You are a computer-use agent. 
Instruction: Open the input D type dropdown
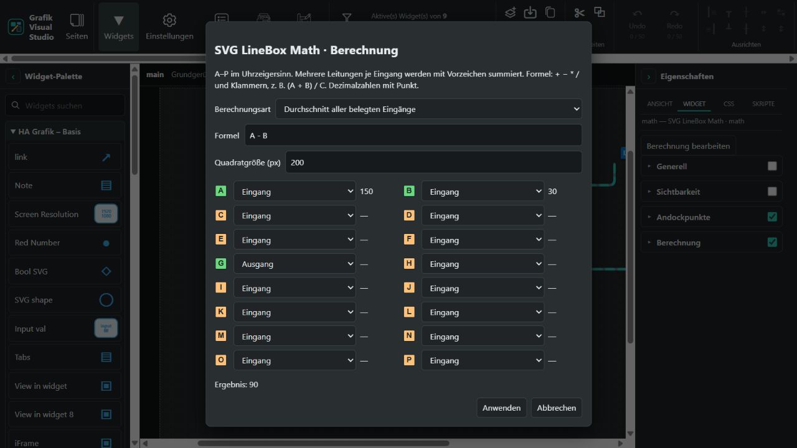click(x=483, y=216)
